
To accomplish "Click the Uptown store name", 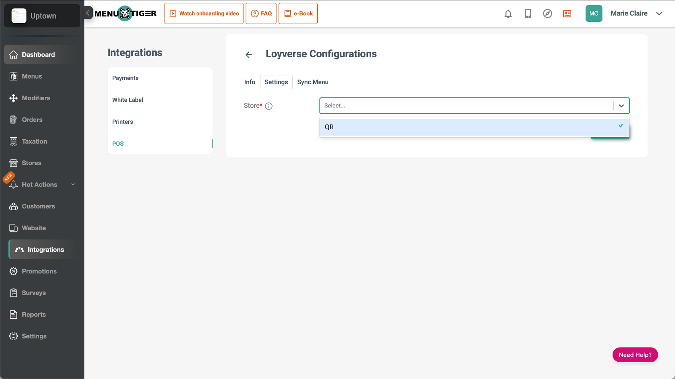I will tap(43, 16).
